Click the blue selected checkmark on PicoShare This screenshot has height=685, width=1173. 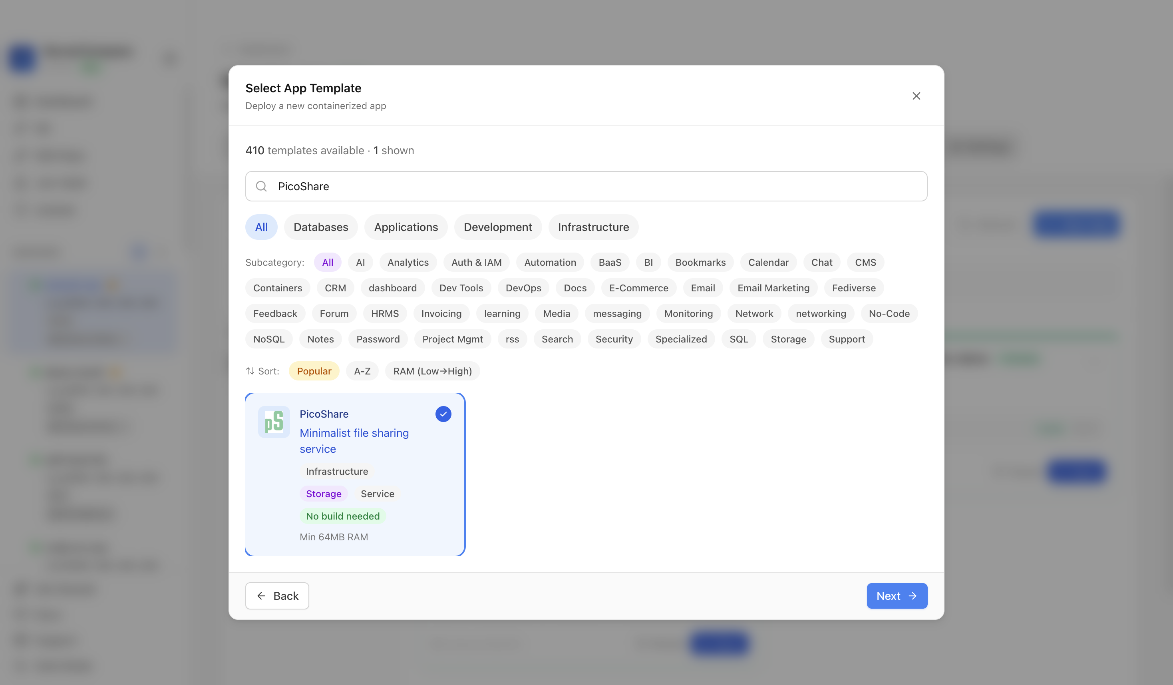click(x=443, y=414)
